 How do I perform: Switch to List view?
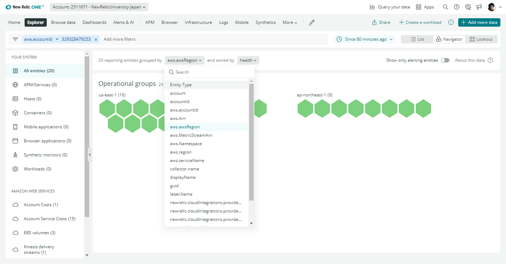click(417, 39)
